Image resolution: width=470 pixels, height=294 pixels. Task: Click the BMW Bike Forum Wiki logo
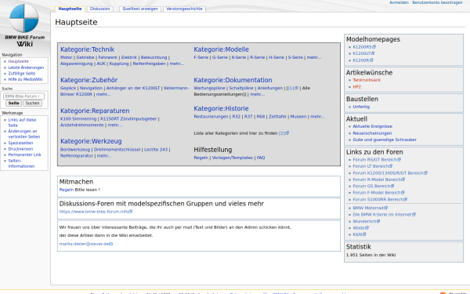24,26
